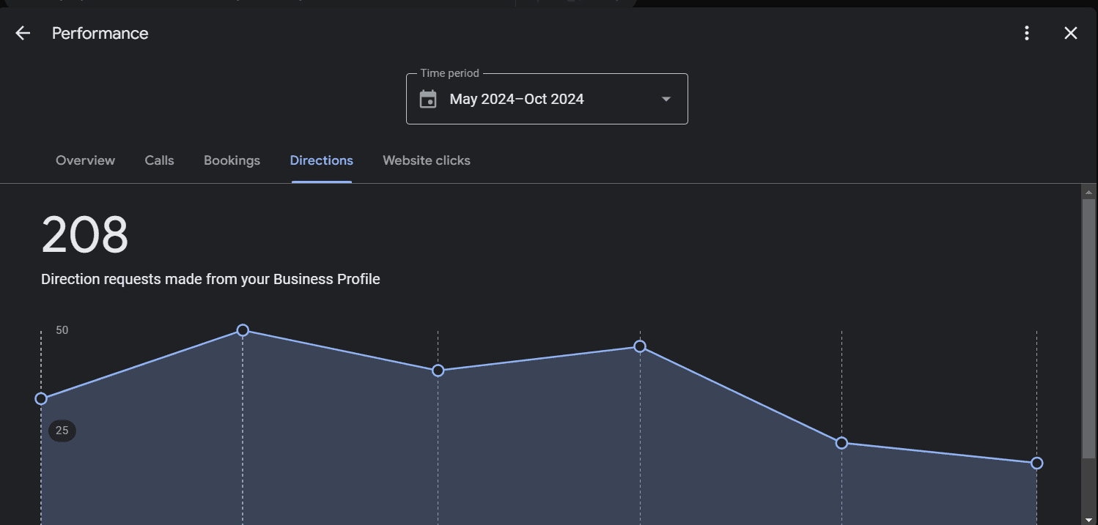Go back using the left arrow
The height and width of the screenshot is (525, 1098).
(23, 33)
